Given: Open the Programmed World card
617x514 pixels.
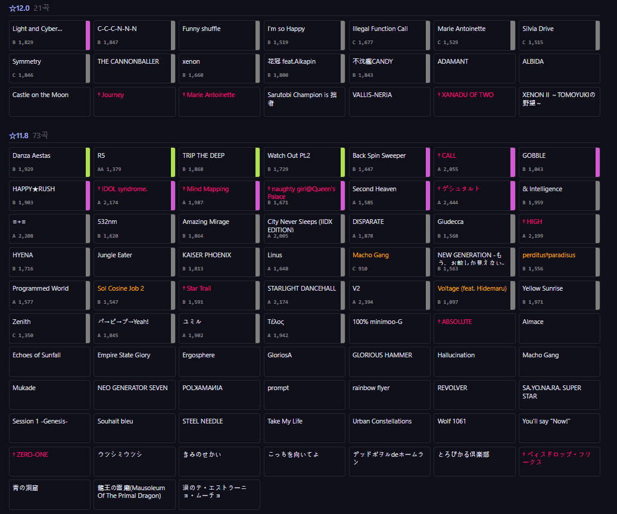Looking at the screenshot, I should [x=49, y=295].
